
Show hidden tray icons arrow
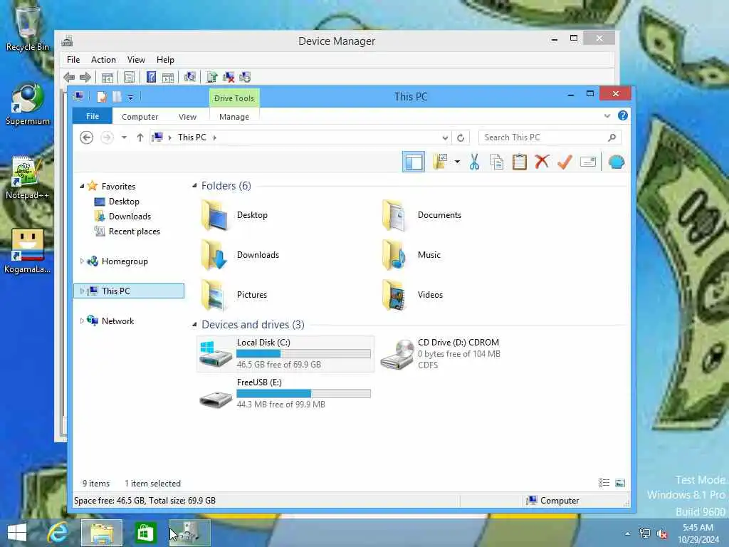pyautogui.click(x=628, y=533)
